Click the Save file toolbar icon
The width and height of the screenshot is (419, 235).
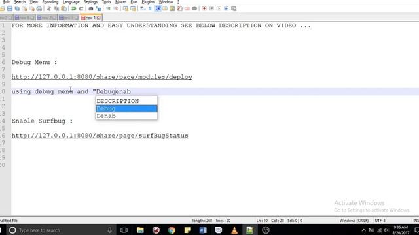tap(10, 8)
